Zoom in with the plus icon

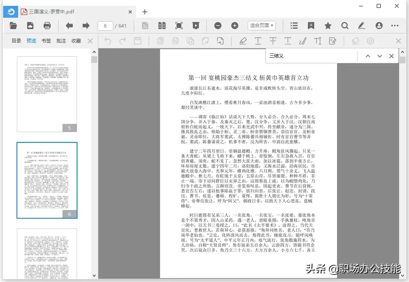(235, 25)
